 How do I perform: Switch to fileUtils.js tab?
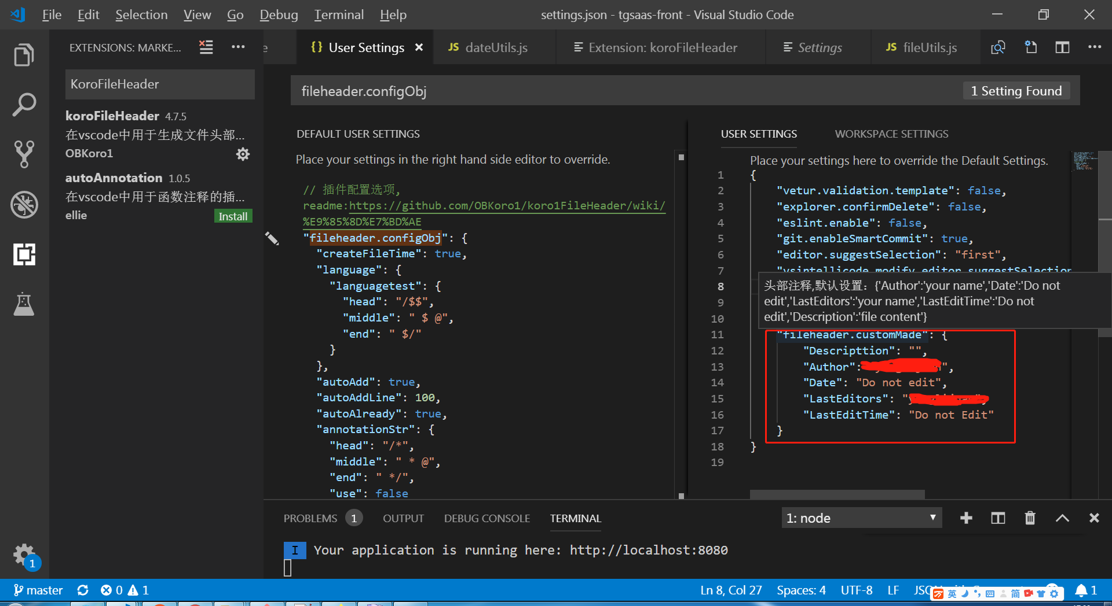coord(929,47)
